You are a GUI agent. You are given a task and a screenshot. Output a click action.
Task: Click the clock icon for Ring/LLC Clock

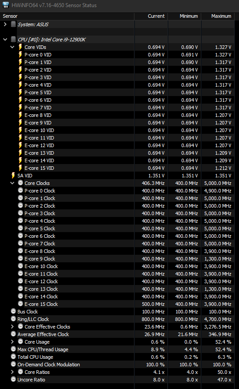pyautogui.click(x=13, y=319)
